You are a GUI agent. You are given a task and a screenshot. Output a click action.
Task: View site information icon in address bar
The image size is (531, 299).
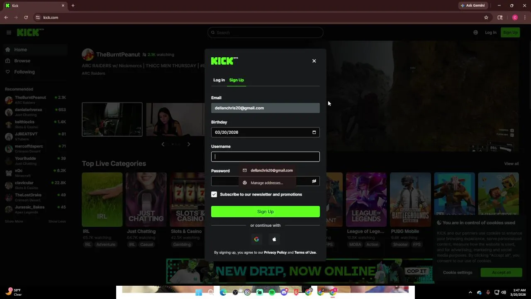(x=38, y=17)
